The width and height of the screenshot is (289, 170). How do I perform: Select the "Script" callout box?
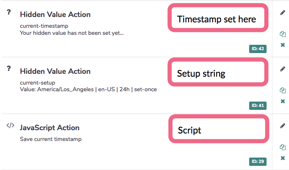point(216,130)
